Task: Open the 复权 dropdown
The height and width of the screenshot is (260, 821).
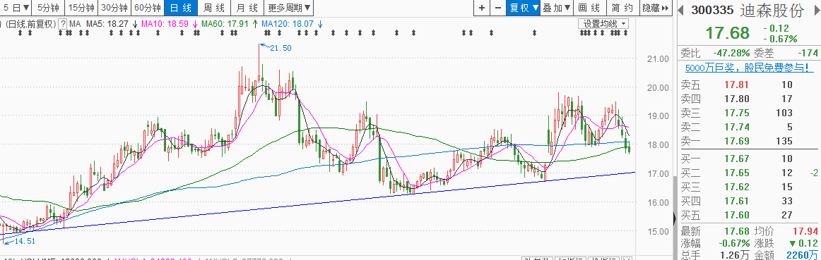Action: point(523,8)
